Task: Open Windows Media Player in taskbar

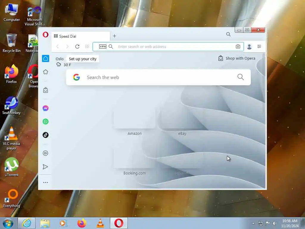Action: [63, 223]
